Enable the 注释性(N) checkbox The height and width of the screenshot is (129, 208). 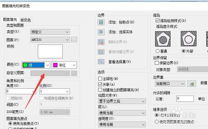point(100,79)
